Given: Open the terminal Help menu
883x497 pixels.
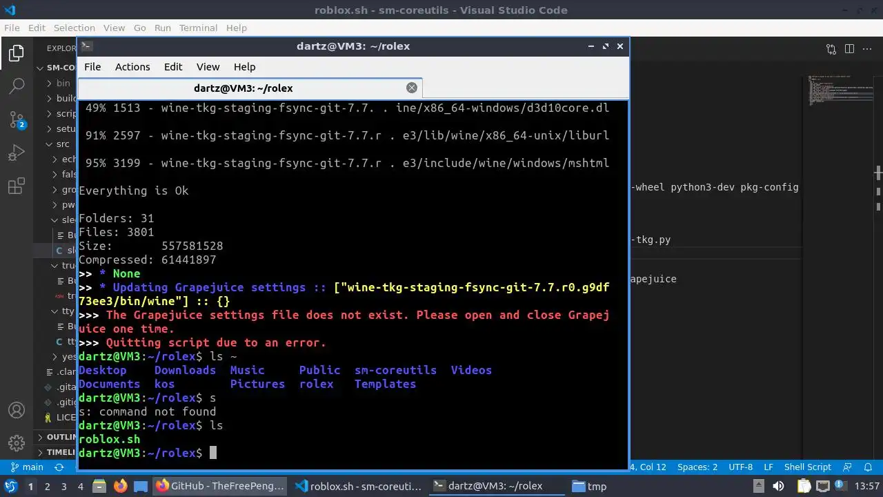Looking at the screenshot, I should (244, 67).
